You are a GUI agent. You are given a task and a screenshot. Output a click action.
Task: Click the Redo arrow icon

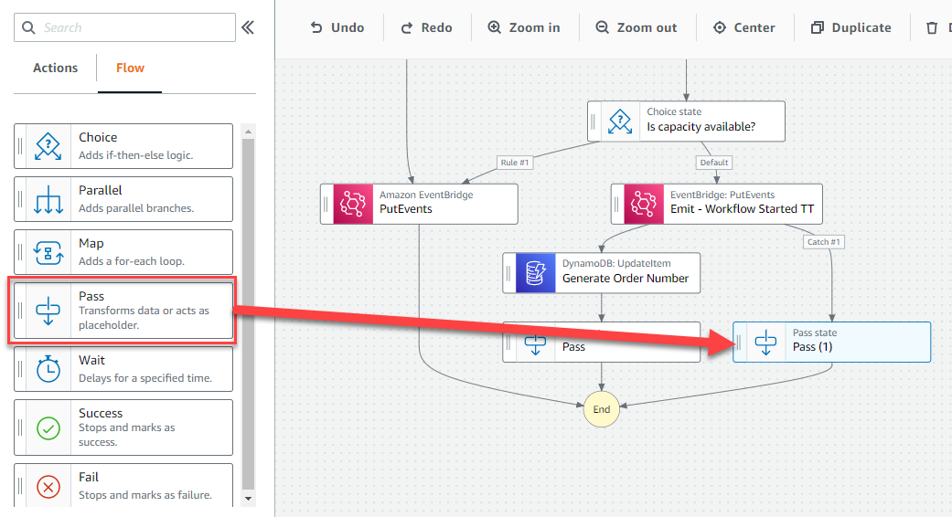407,27
